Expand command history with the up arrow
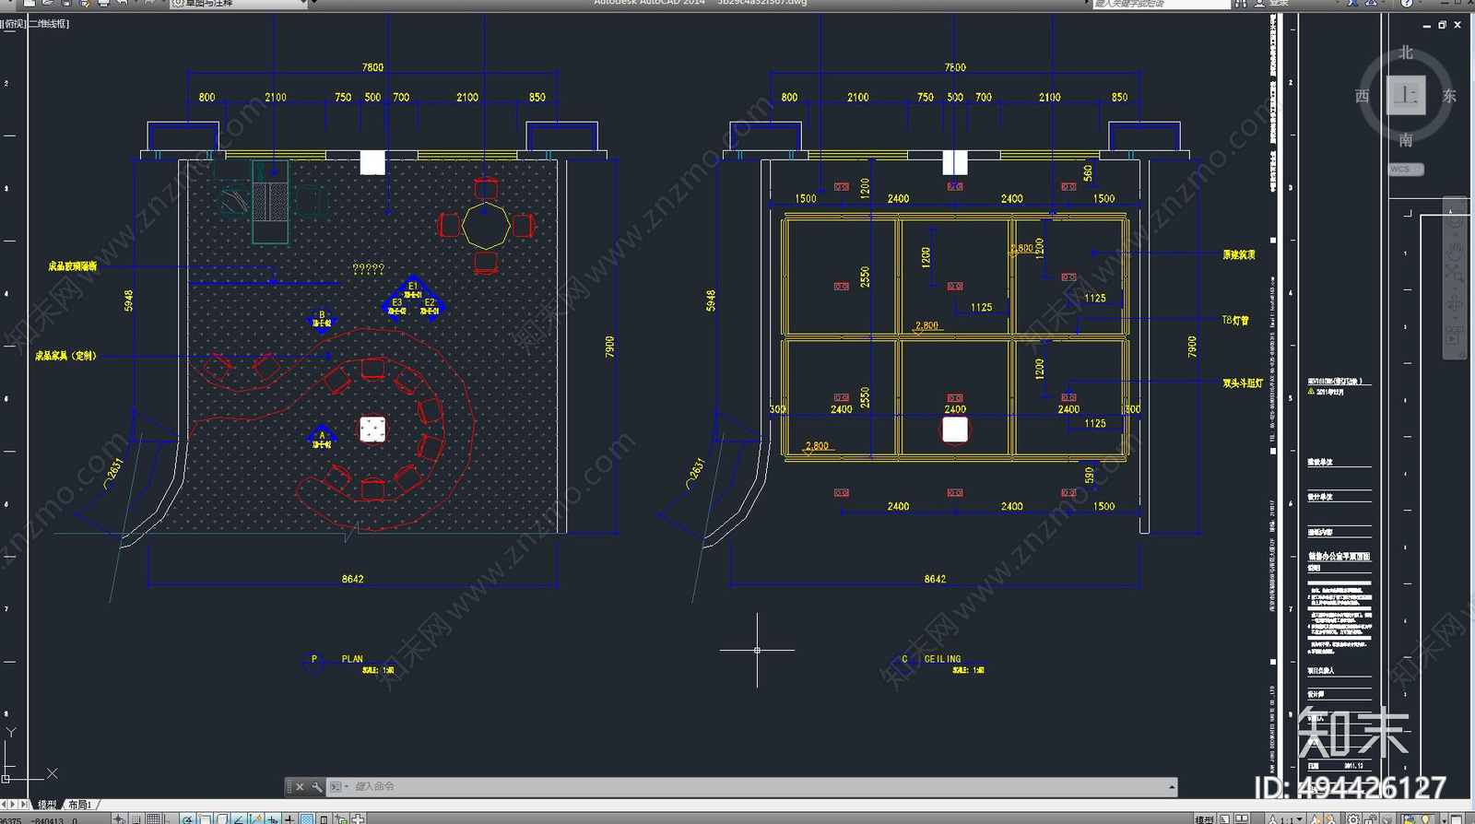This screenshot has height=824, width=1475. click(1172, 786)
